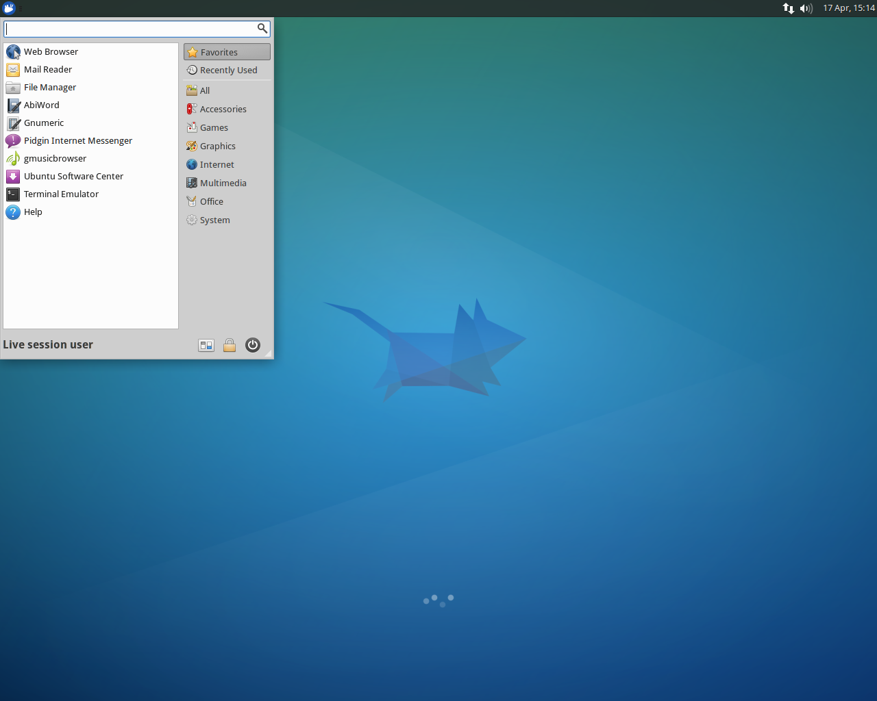Viewport: 877px width, 701px height.
Task: Select the Favorites category
Action: 227,52
